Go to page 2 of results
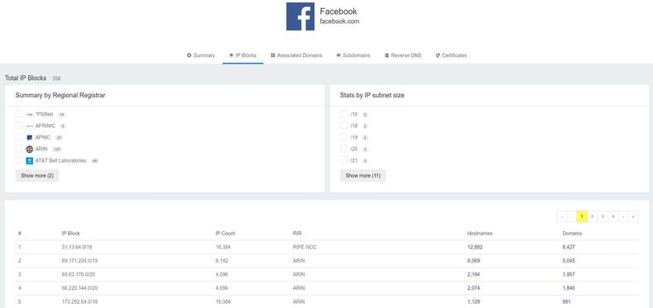 (x=593, y=216)
